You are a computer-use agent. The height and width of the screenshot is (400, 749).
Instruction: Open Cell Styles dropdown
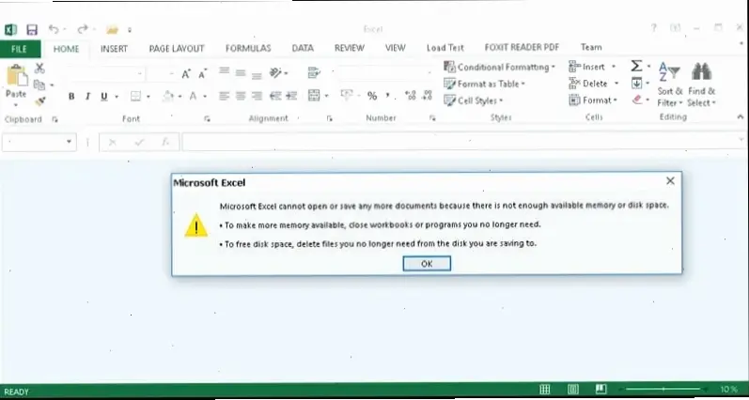(474, 100)
